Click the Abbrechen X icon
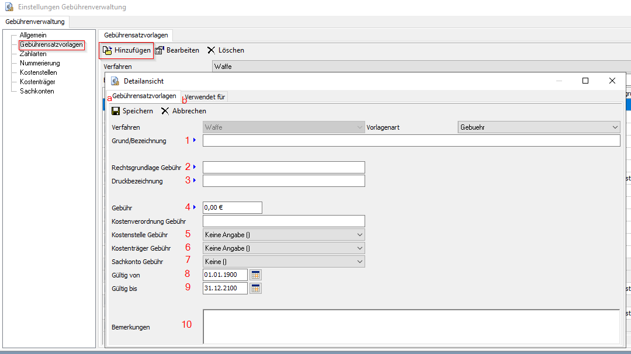Screen dimensions: 631x354 pos(165,111)
